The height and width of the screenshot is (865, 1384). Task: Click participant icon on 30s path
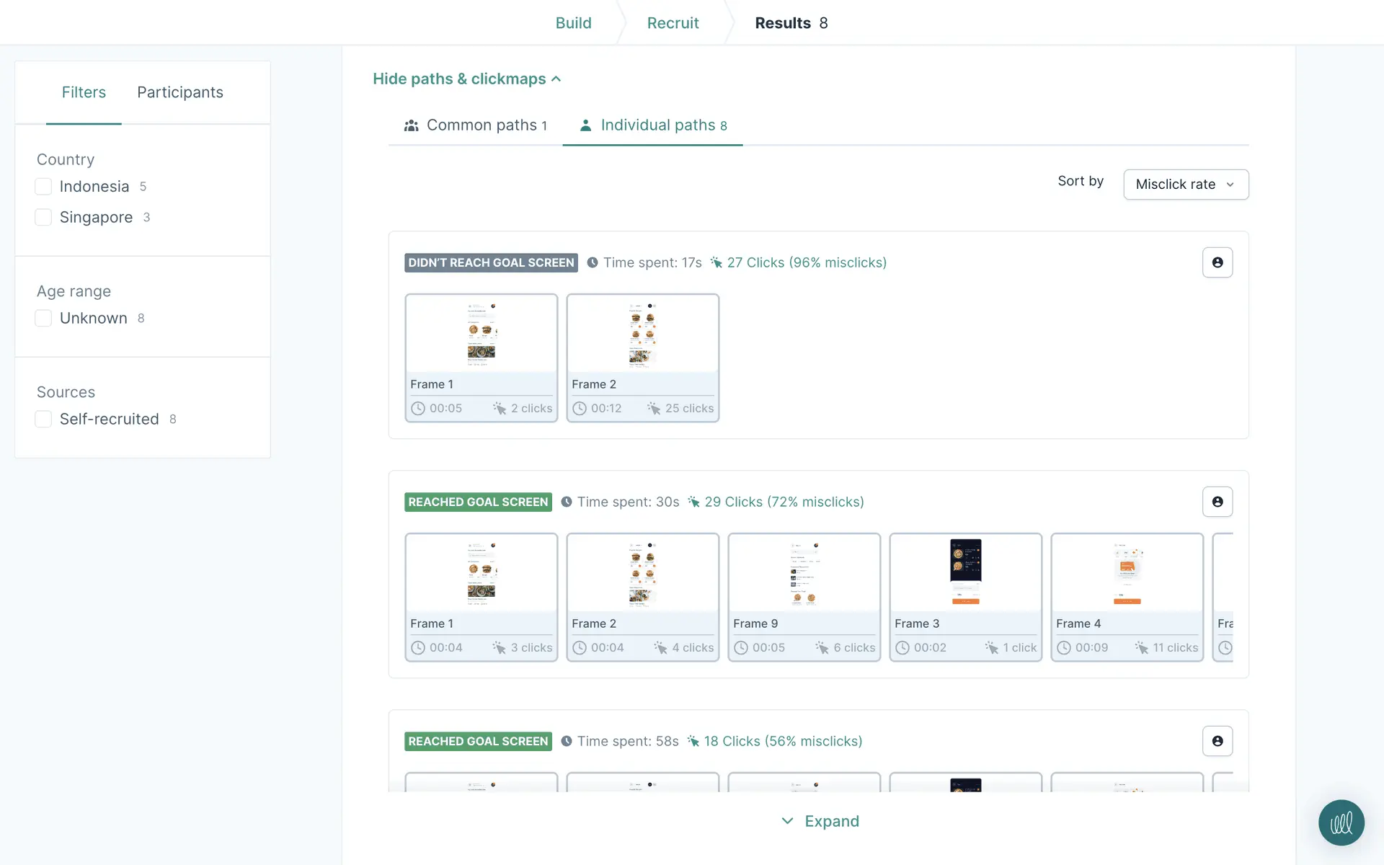[x=1217, y=502]
